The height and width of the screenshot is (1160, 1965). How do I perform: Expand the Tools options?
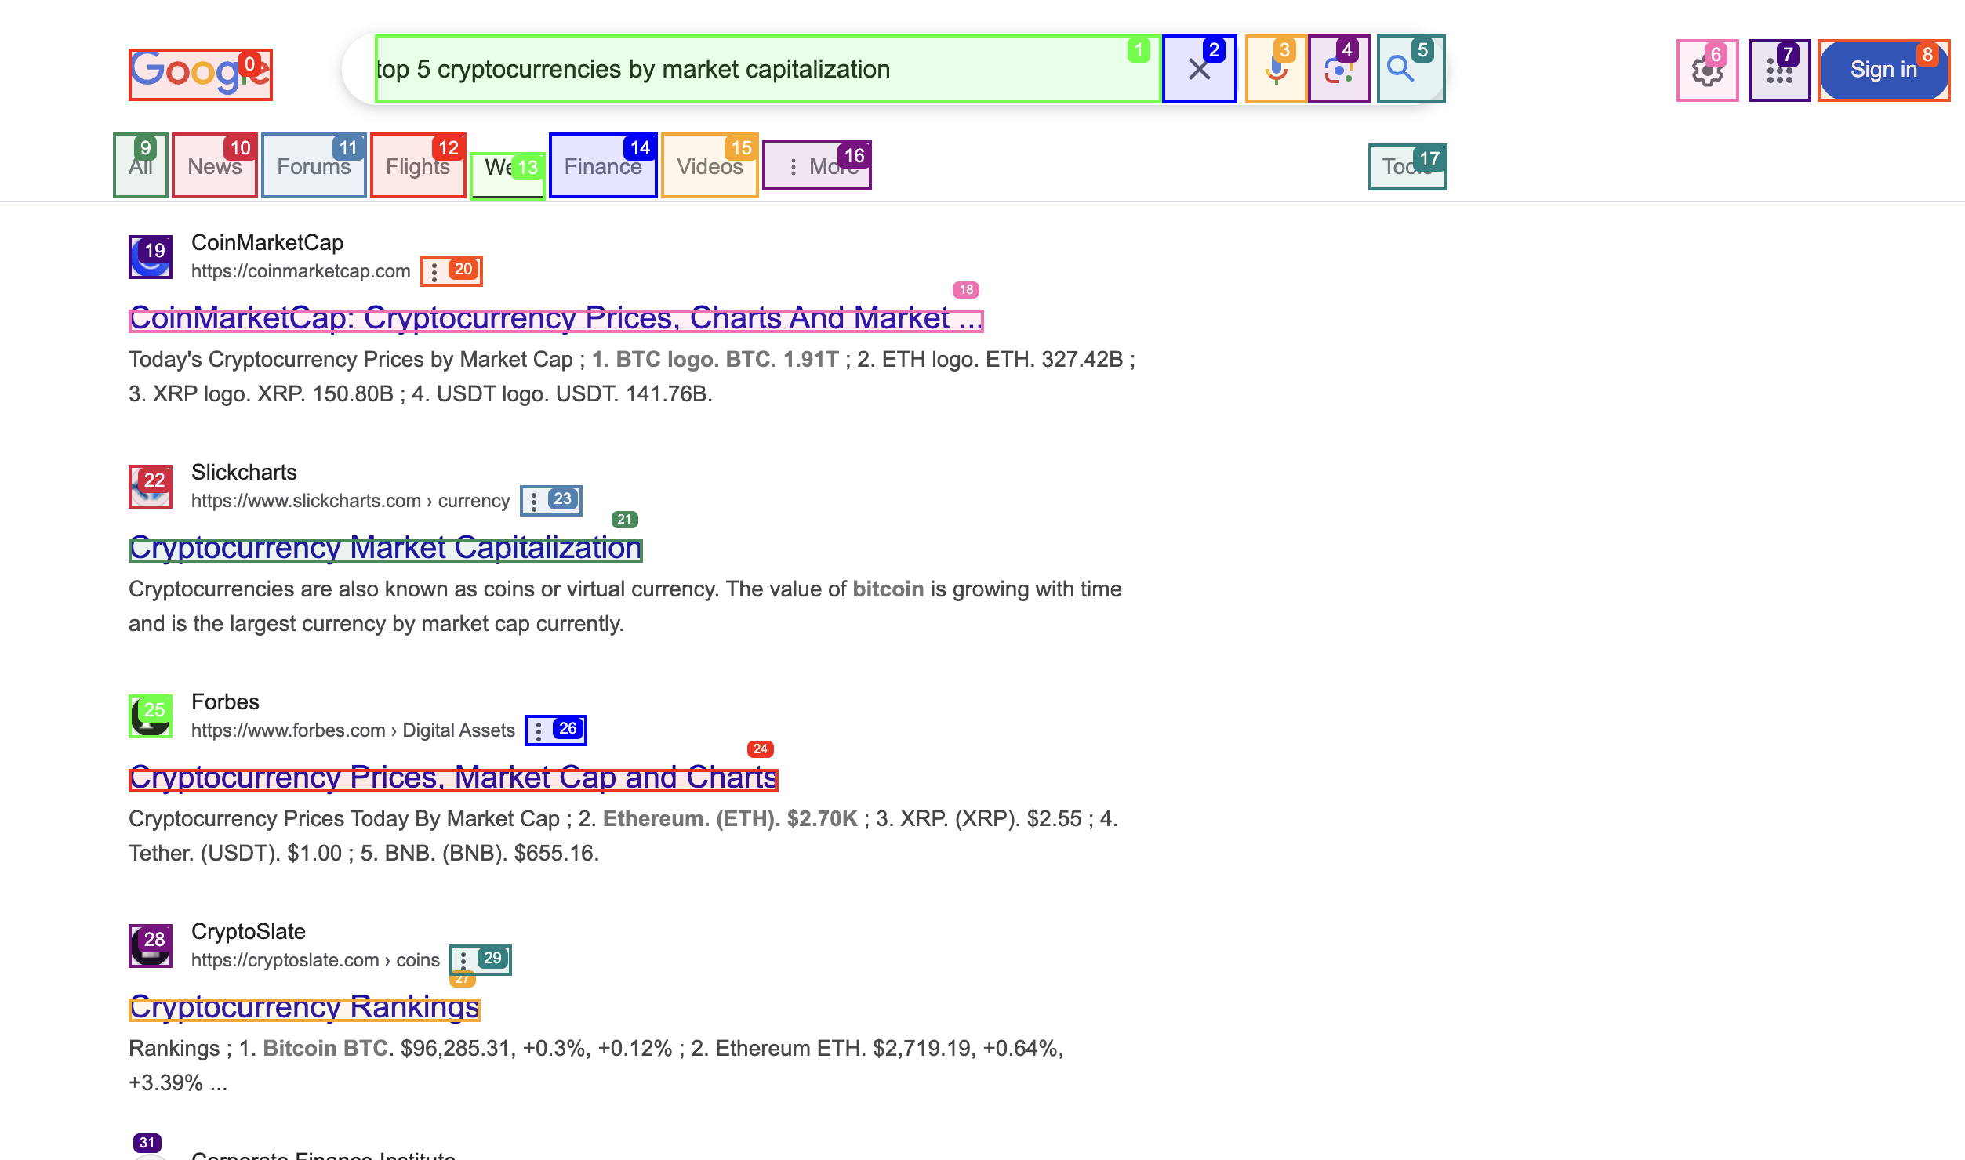click(1407, 166)
